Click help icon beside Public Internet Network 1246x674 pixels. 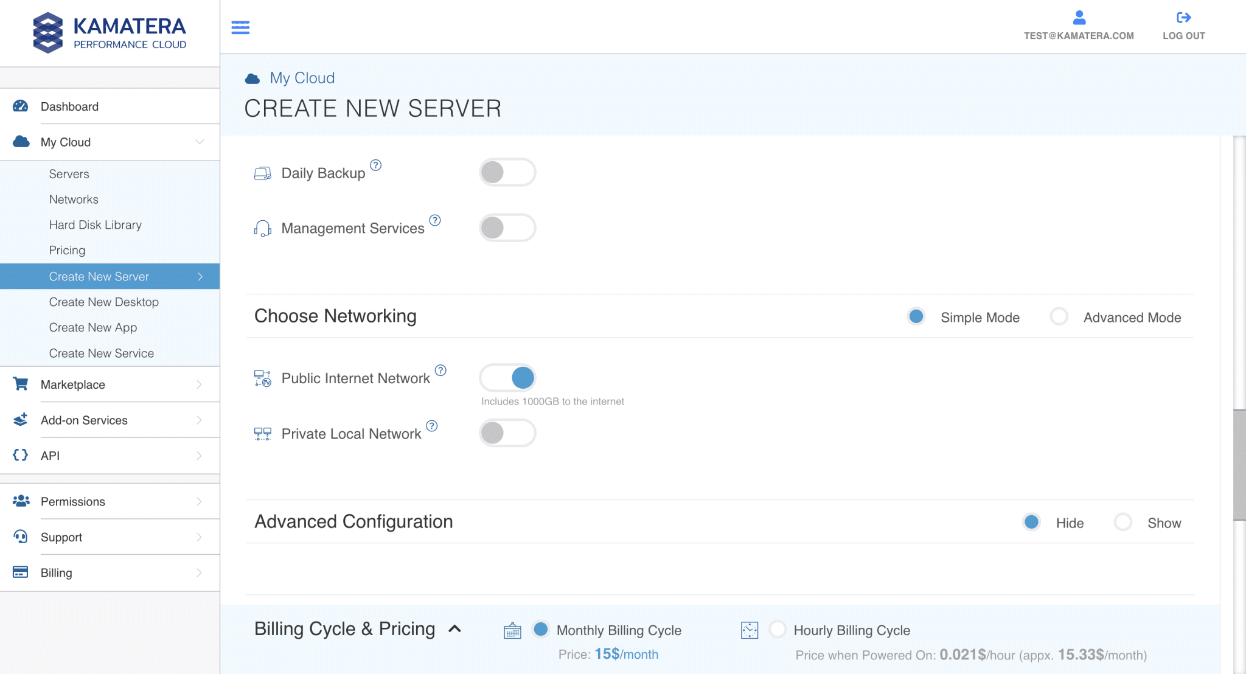pyautogui.click(x=440, y=370)
